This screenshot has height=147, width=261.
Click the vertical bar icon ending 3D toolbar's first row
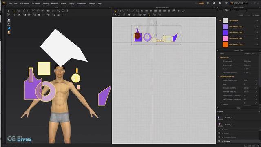(67, 11)
